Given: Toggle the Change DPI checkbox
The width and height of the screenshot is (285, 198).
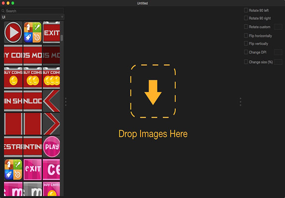Looking at the screenshot, I should tap(246, 52).
